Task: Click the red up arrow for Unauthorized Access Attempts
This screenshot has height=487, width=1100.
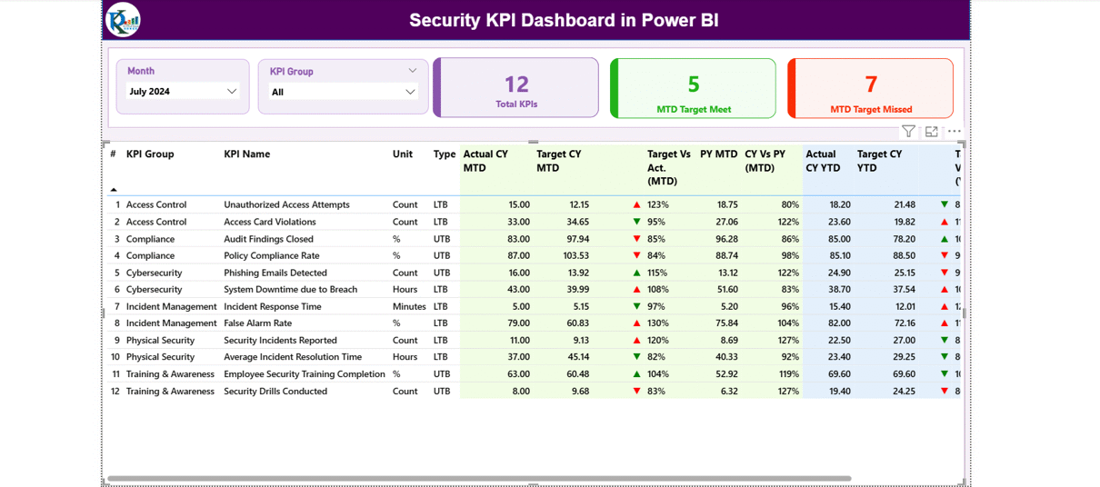Action: pos(636,205)
